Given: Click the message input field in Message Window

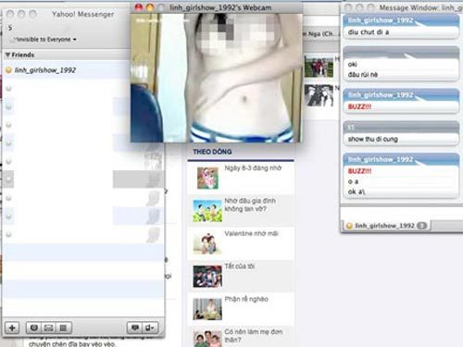Looking at the screenshot, I should (x=401, y=213).
